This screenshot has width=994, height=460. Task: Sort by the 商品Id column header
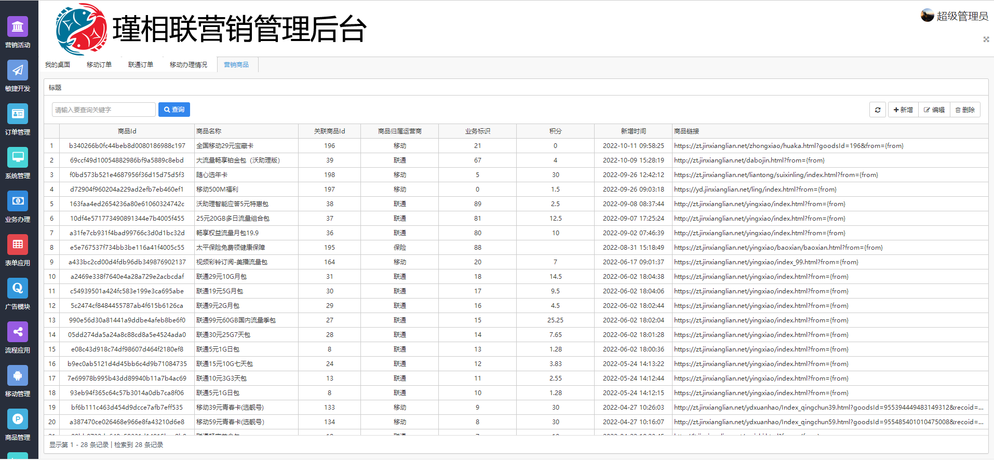coord(127,131)
